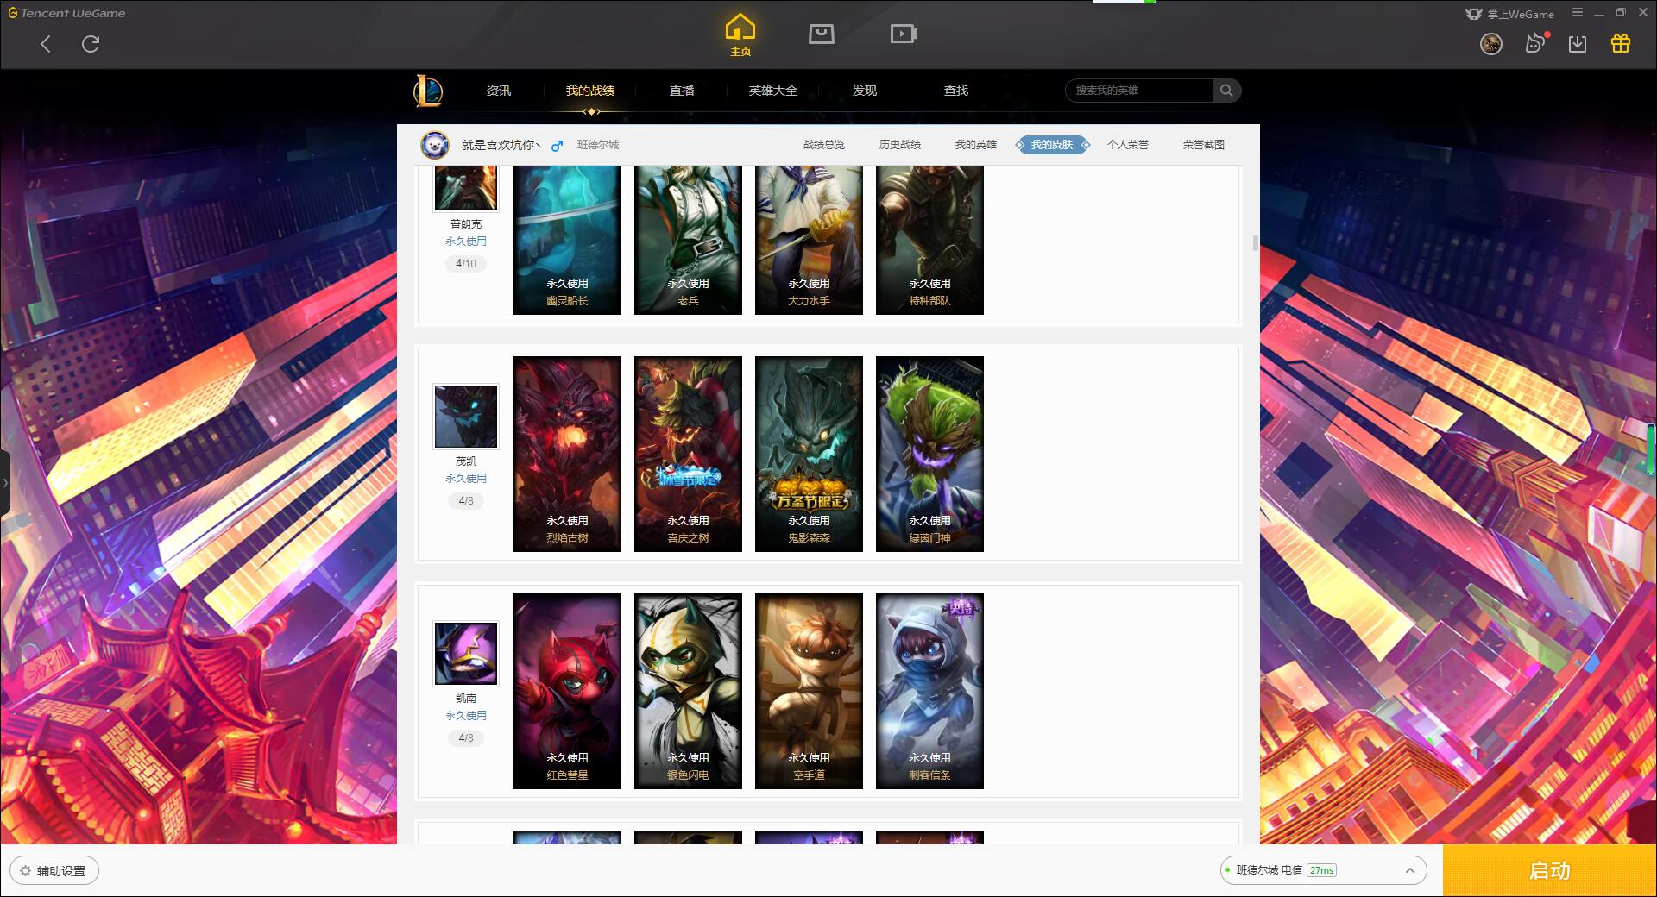Click the 班德尔城 server label in profile
Viewport: 1657px width, 897px height.
598,145
